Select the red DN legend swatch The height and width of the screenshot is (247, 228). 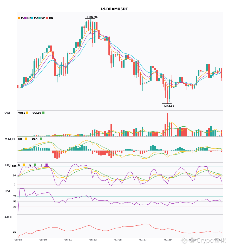[47, 18]
